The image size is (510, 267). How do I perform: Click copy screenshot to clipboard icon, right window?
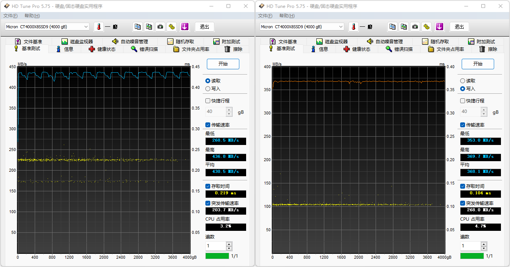click(404, 27)
